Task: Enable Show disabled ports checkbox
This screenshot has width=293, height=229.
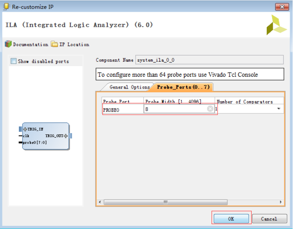Action: (14, 61)
